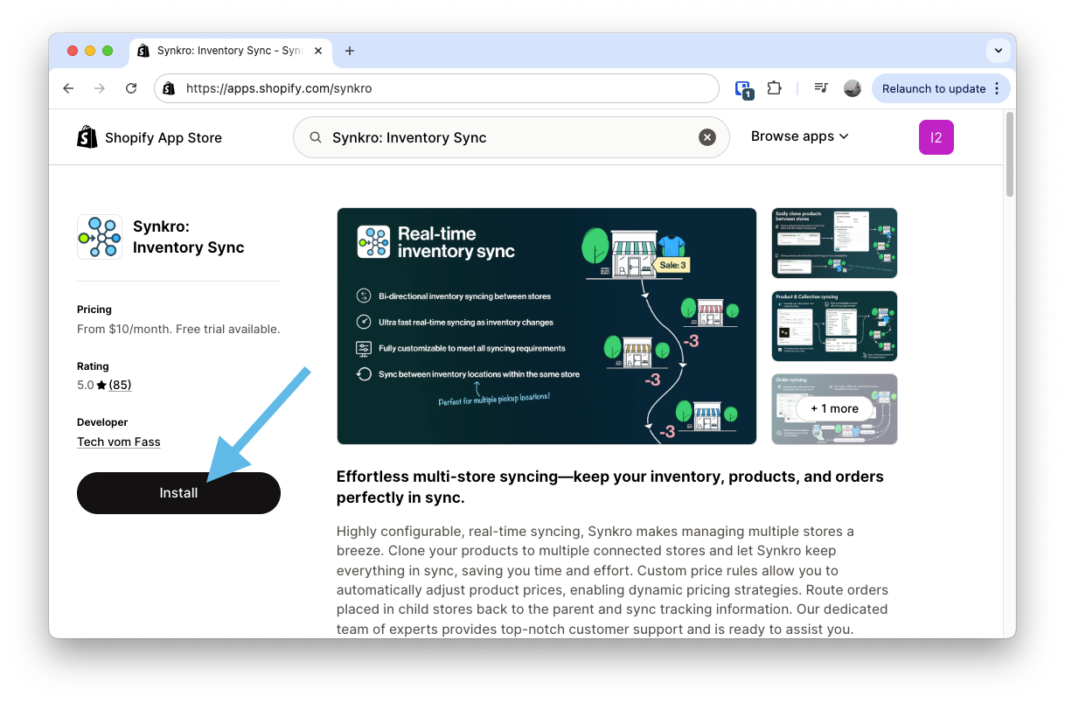The height and width of the screenshot is (703, 1065).
Task: Click the Synkro search input field
Action: tap(511, 137)
